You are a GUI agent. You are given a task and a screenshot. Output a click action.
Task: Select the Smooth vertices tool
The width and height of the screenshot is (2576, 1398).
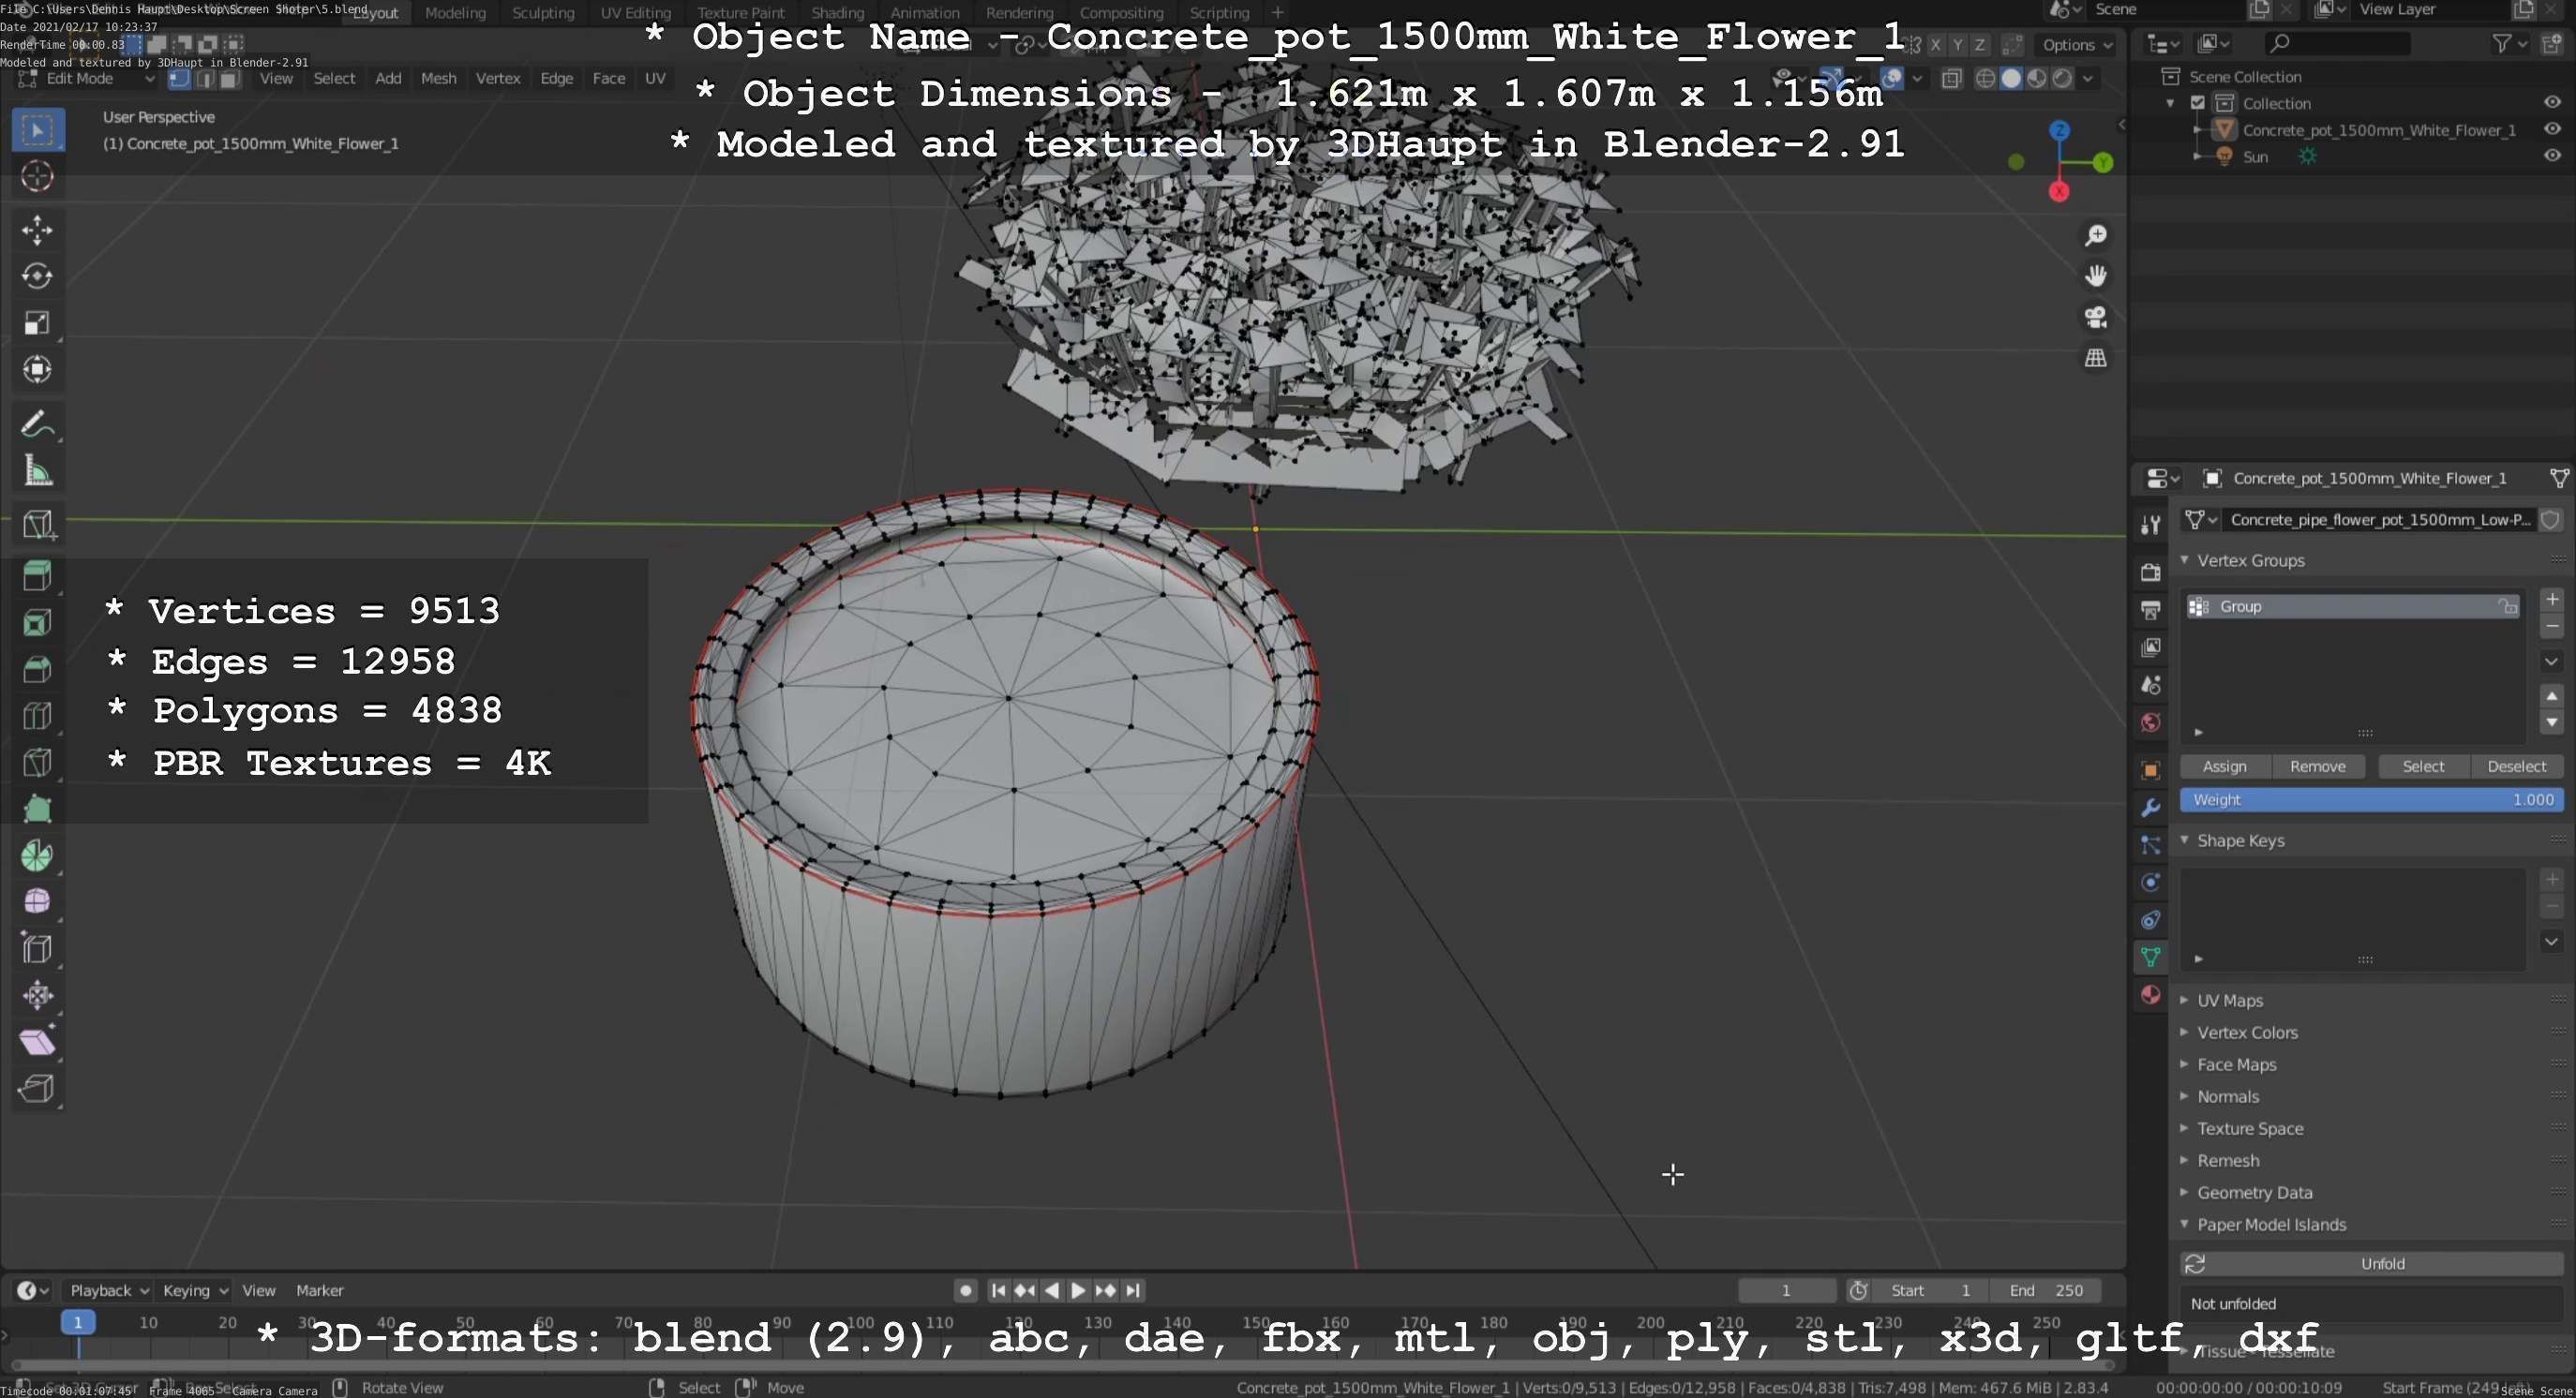click(x=37, y=901)
